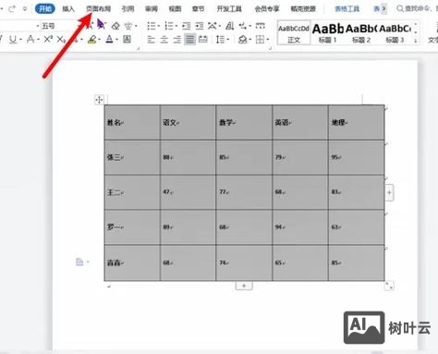The width and height of the screenshot is (438, 354).
Task: Apply a bulleted list
Action: click(152, 26)
